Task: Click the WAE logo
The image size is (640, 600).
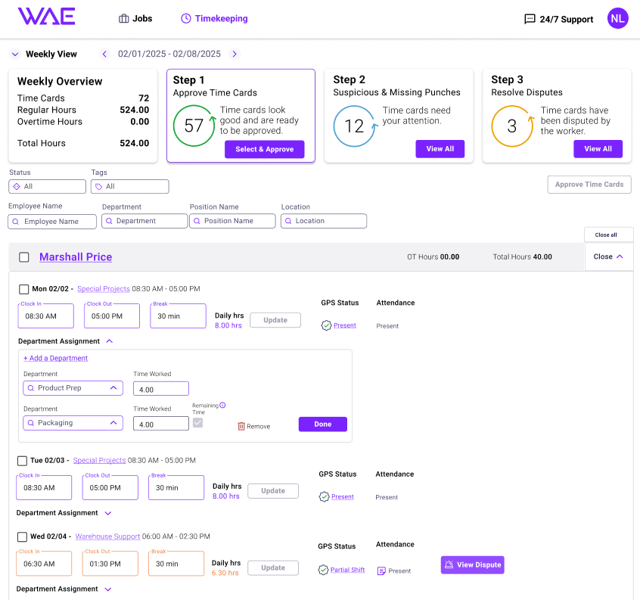Action: click(x=46, y=17)
